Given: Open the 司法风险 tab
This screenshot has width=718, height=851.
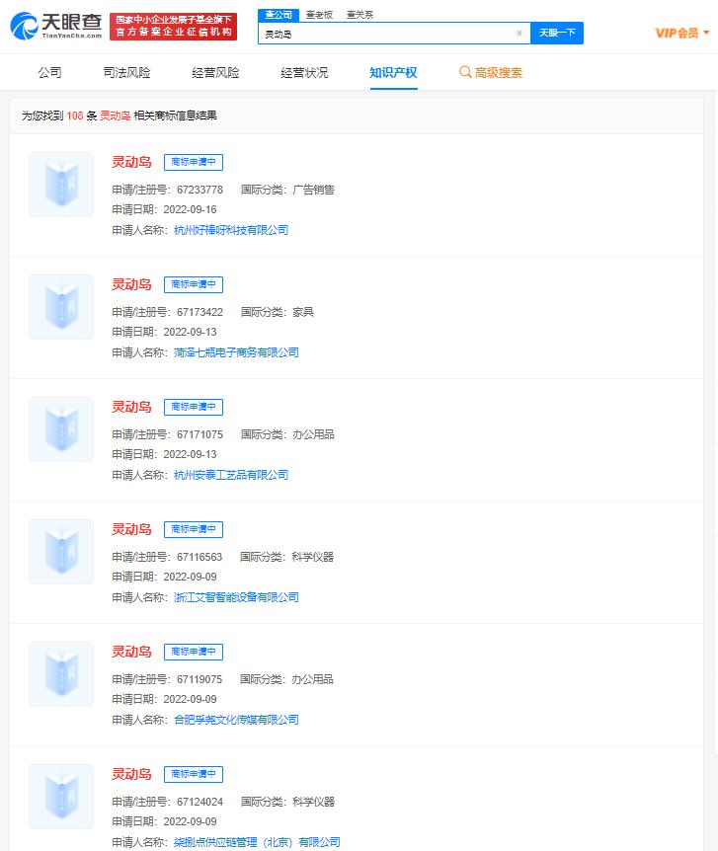Looking at the screenshot, I should point(126,73).
